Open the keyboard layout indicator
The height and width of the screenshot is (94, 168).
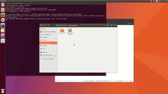tap(157, 1)
